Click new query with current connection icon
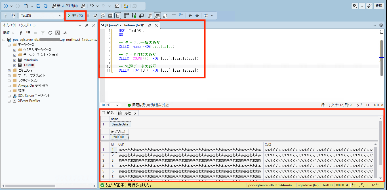Screen dimensions: 387x190 coord(83,6)
